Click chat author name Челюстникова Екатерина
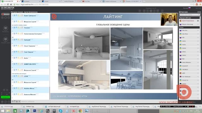The image size is (202, 113). (33, 34)
